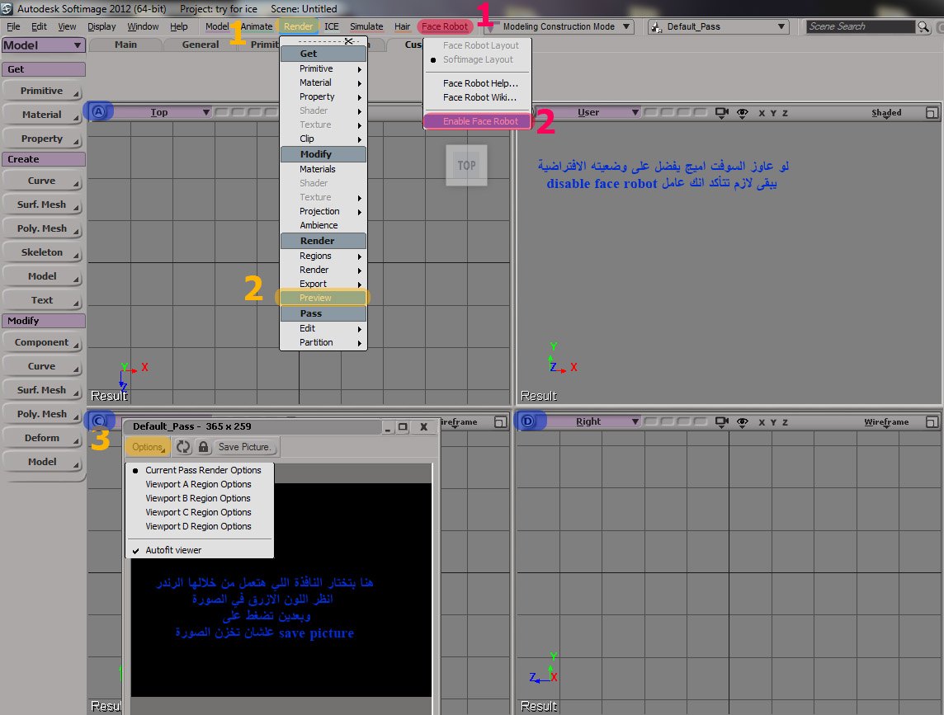This screenshot has width=944, height=715.
Task: Switch to the General tab
Action: (x=200, y=45)
